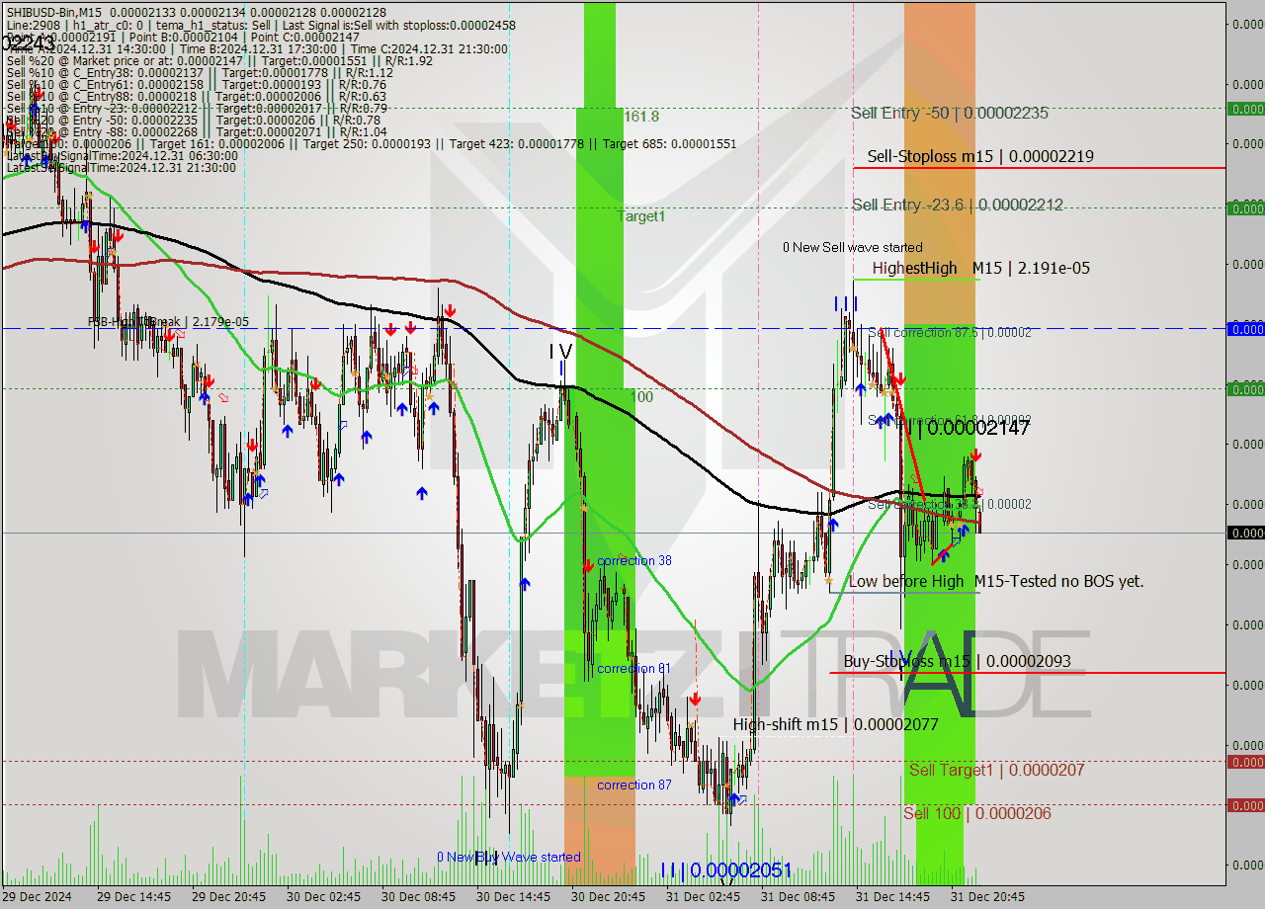Click the '| | | 0.00002147' wave label
Viewport: 1265px width, 909px height.
968,428
